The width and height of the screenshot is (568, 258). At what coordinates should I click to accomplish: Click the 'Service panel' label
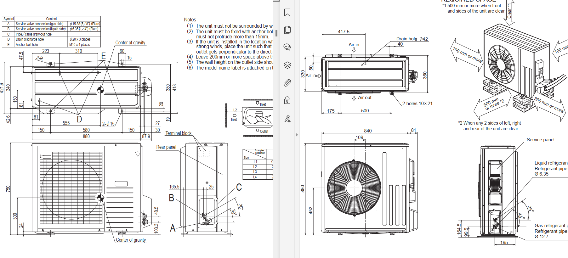coord(540,140)
